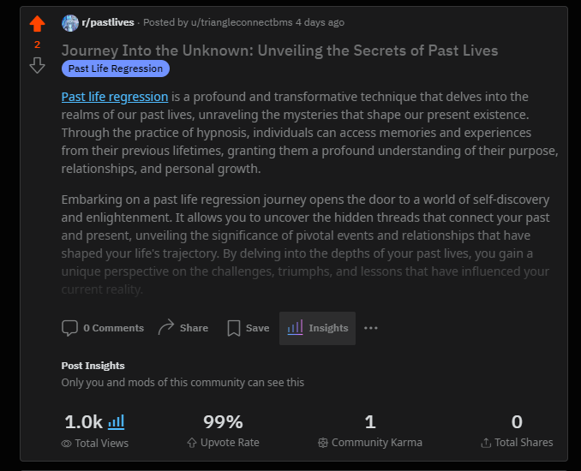Share this post
This screenshot has width=581, height=471.
click(194, 328)
